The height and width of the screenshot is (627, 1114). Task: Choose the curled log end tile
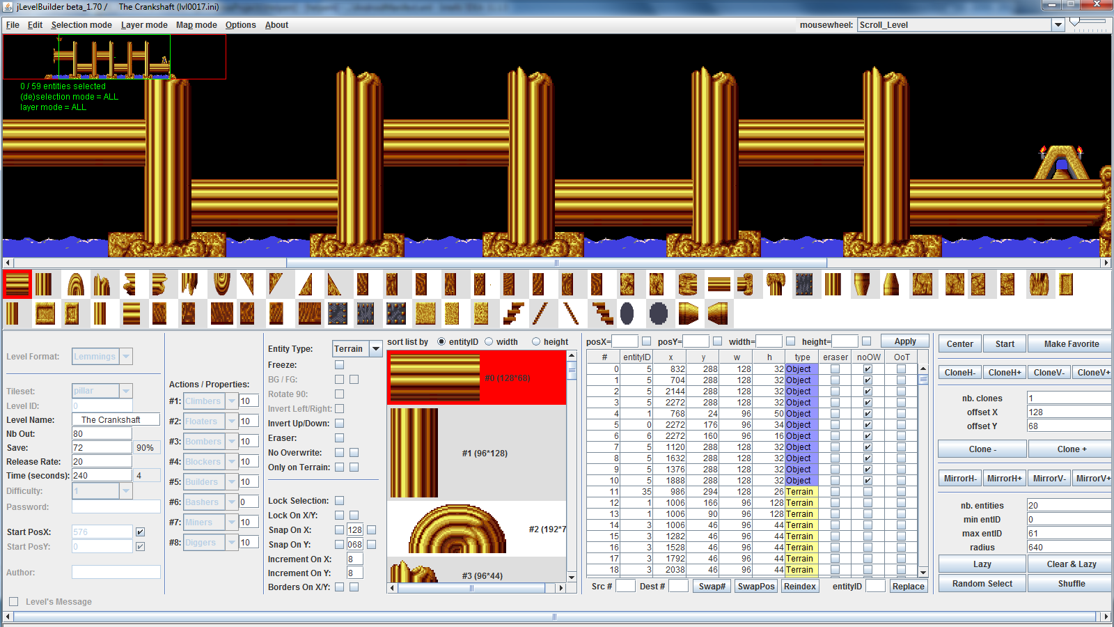pos(745,284)
